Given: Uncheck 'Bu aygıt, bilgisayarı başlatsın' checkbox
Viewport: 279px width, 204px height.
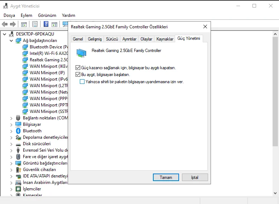Looking at the screenshot, I should [78, 75].
